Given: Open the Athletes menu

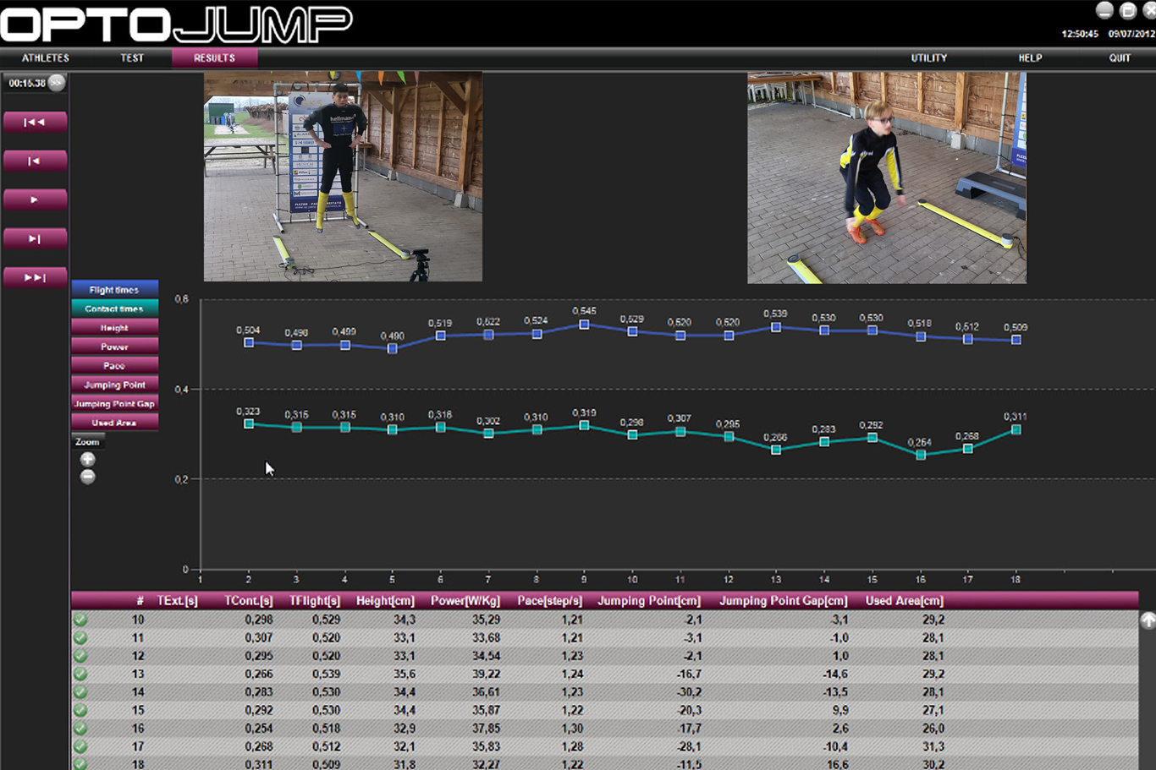Looking at the screenshot, I should [x=46, y=58].
